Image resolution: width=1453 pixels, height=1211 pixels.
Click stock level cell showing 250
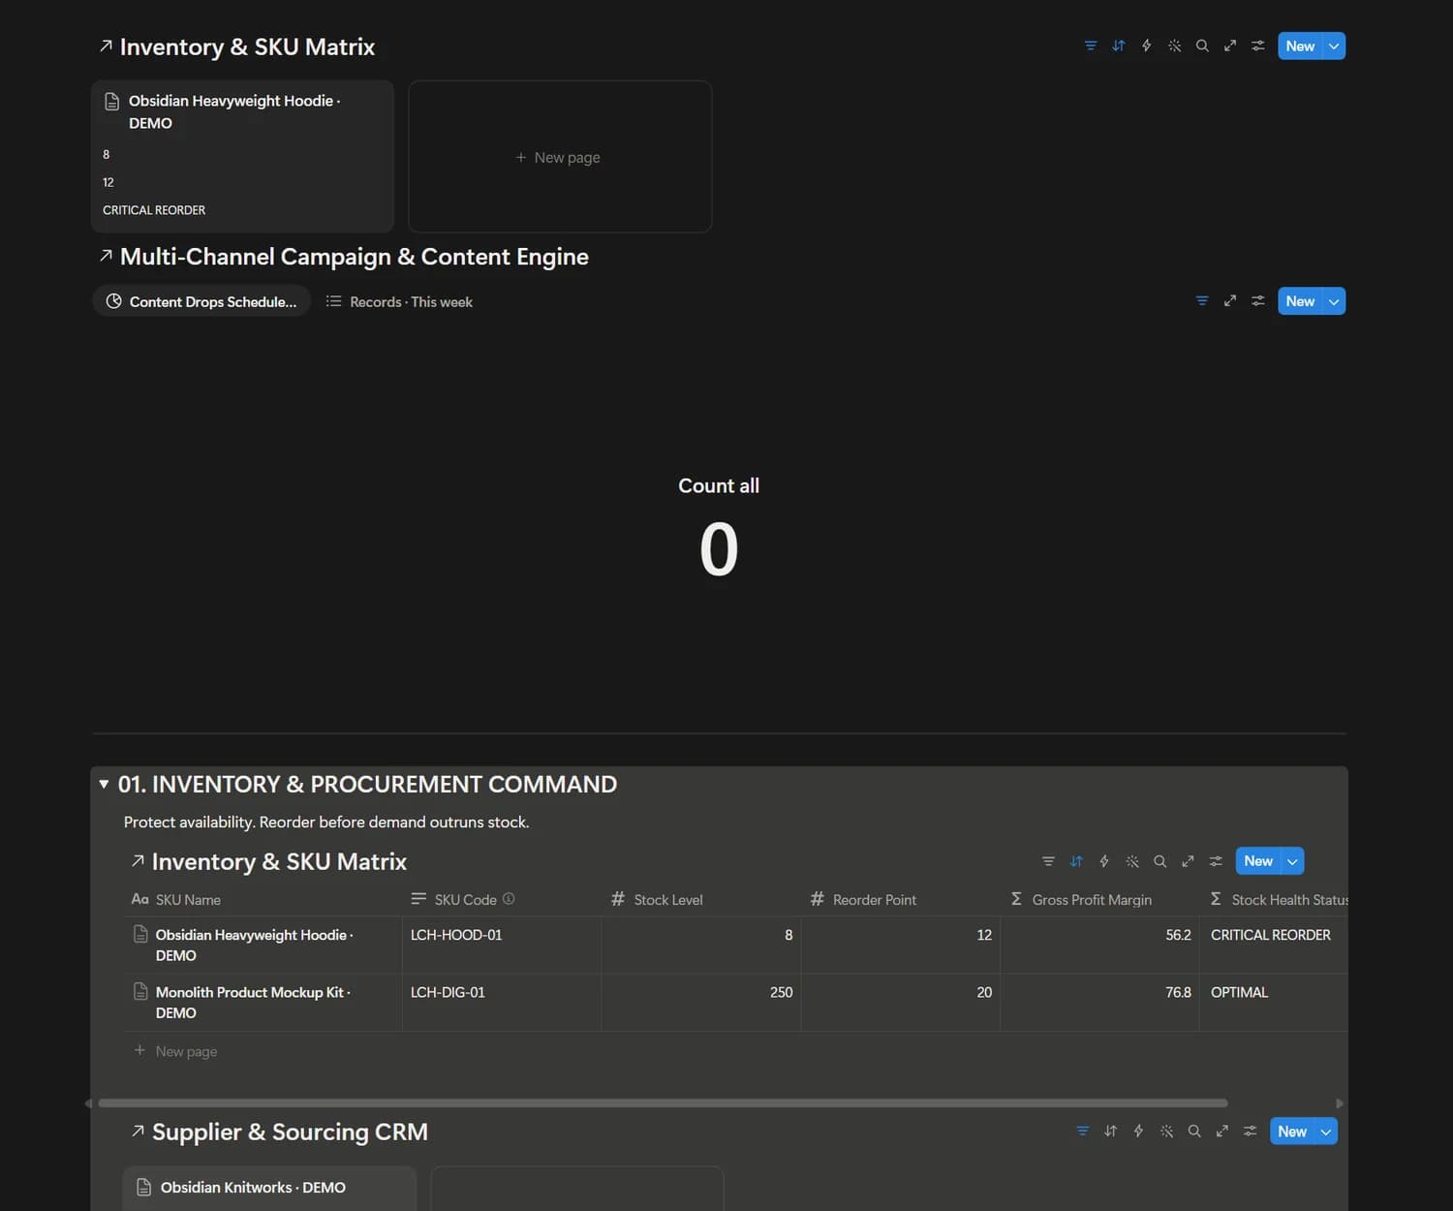click(701, 1003)
